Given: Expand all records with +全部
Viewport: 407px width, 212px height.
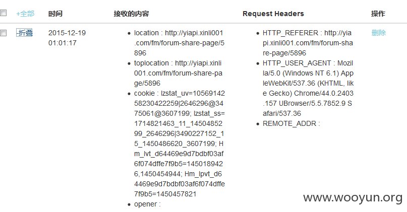Looking at the screenshot, I should tap(25, 14).
